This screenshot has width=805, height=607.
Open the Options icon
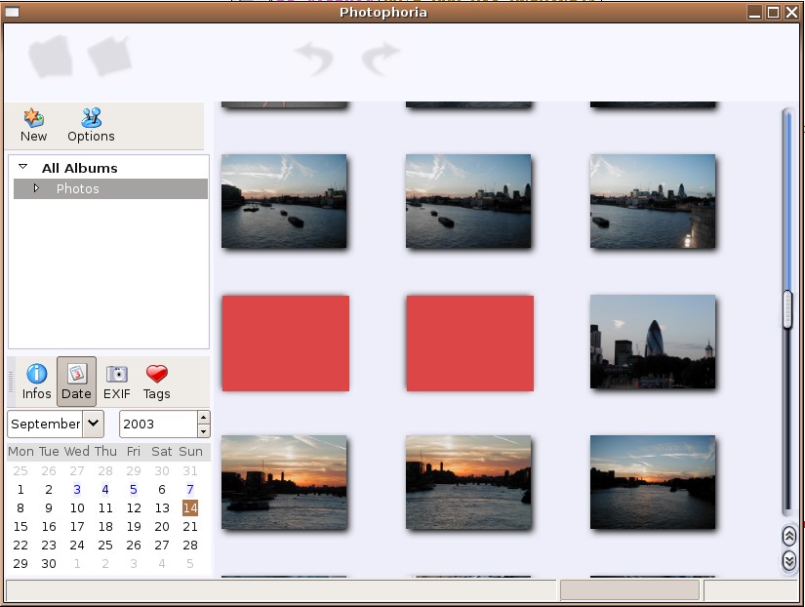point(92,118)
